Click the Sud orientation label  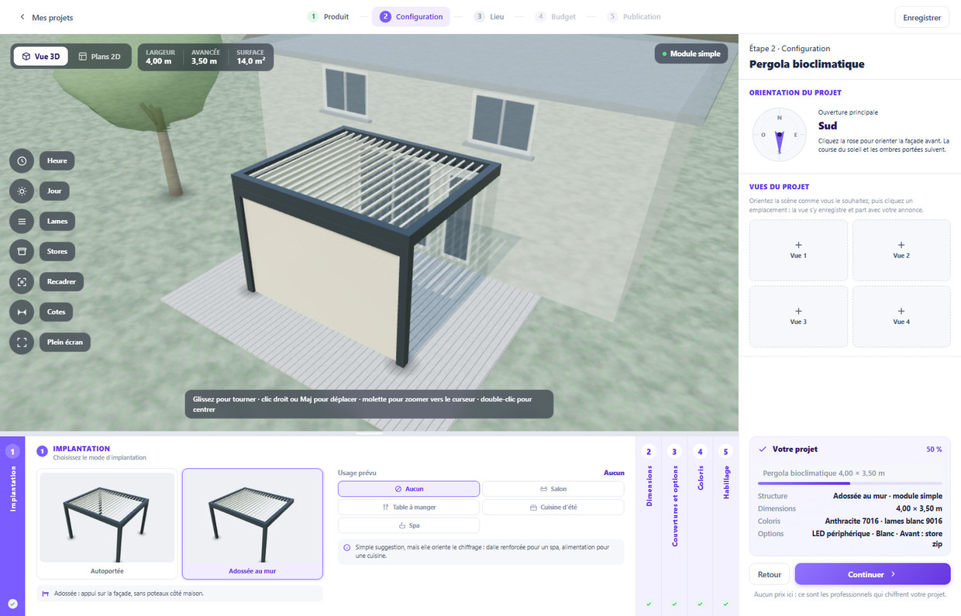coord(828,126)
